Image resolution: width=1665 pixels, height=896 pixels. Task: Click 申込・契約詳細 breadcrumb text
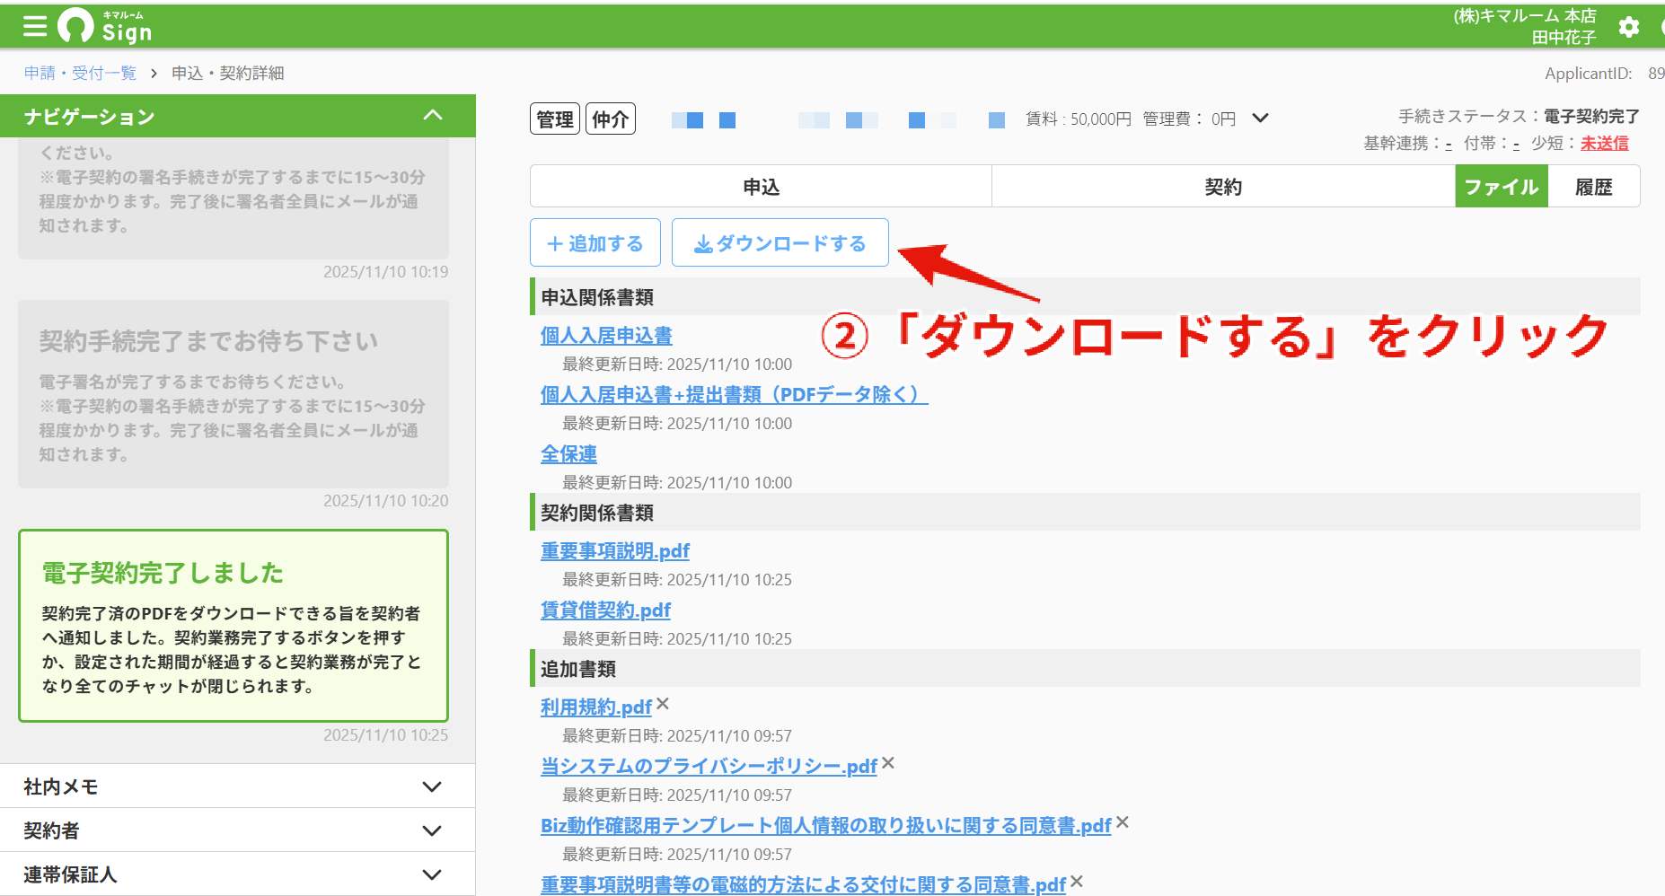[x=228, y=73]
